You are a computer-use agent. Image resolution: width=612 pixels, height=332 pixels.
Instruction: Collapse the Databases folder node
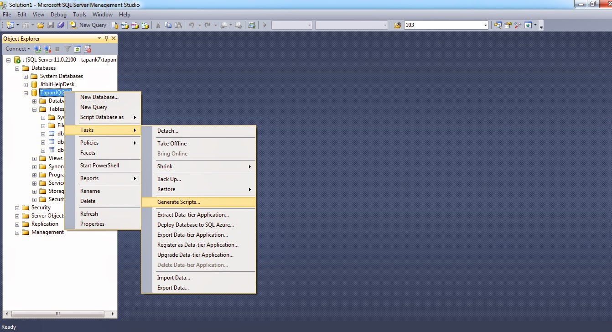(x=17, y=68)
